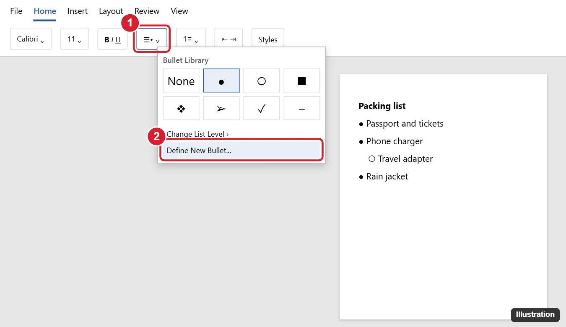Click the Travel adapter sub-item
The height and width of the screenshot is (327, 566).
[x=400, y=159]
